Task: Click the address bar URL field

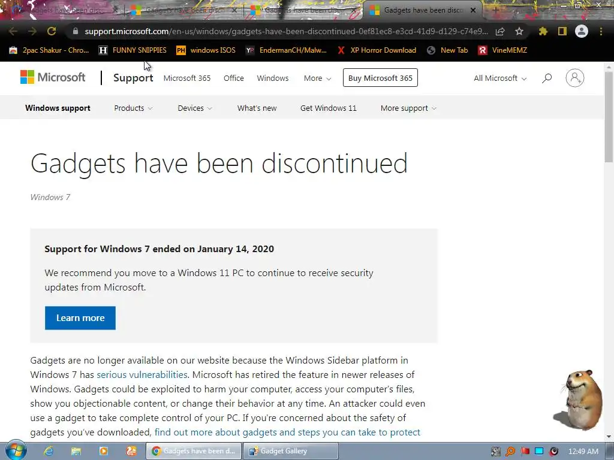Action: (x=286, y=31)
